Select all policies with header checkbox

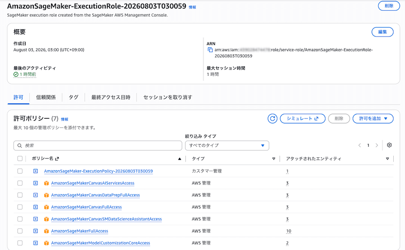pos(20,159)
